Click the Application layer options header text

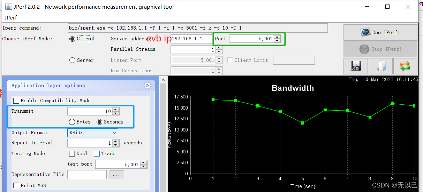click(x=48, y=86)
